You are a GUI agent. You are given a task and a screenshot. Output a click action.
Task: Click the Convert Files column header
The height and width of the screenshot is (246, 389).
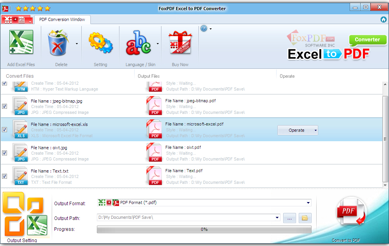pyautogui.click(x=19, y=76)
